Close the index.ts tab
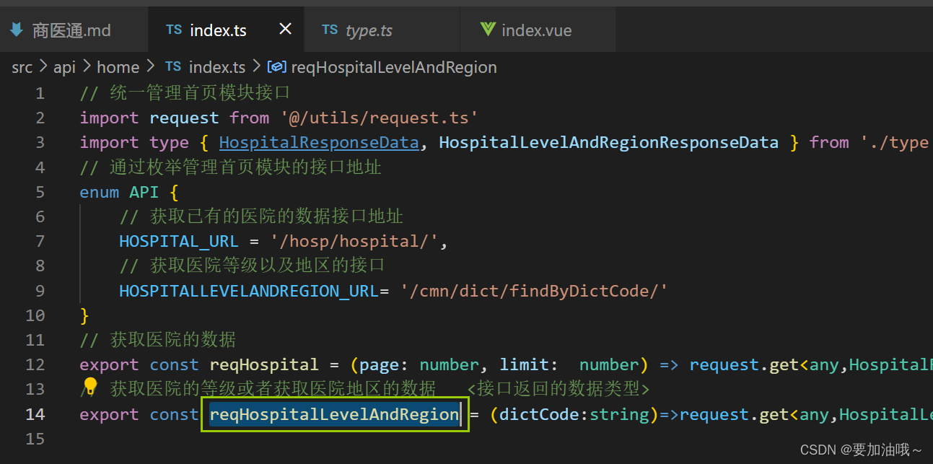 pos(284,29)
